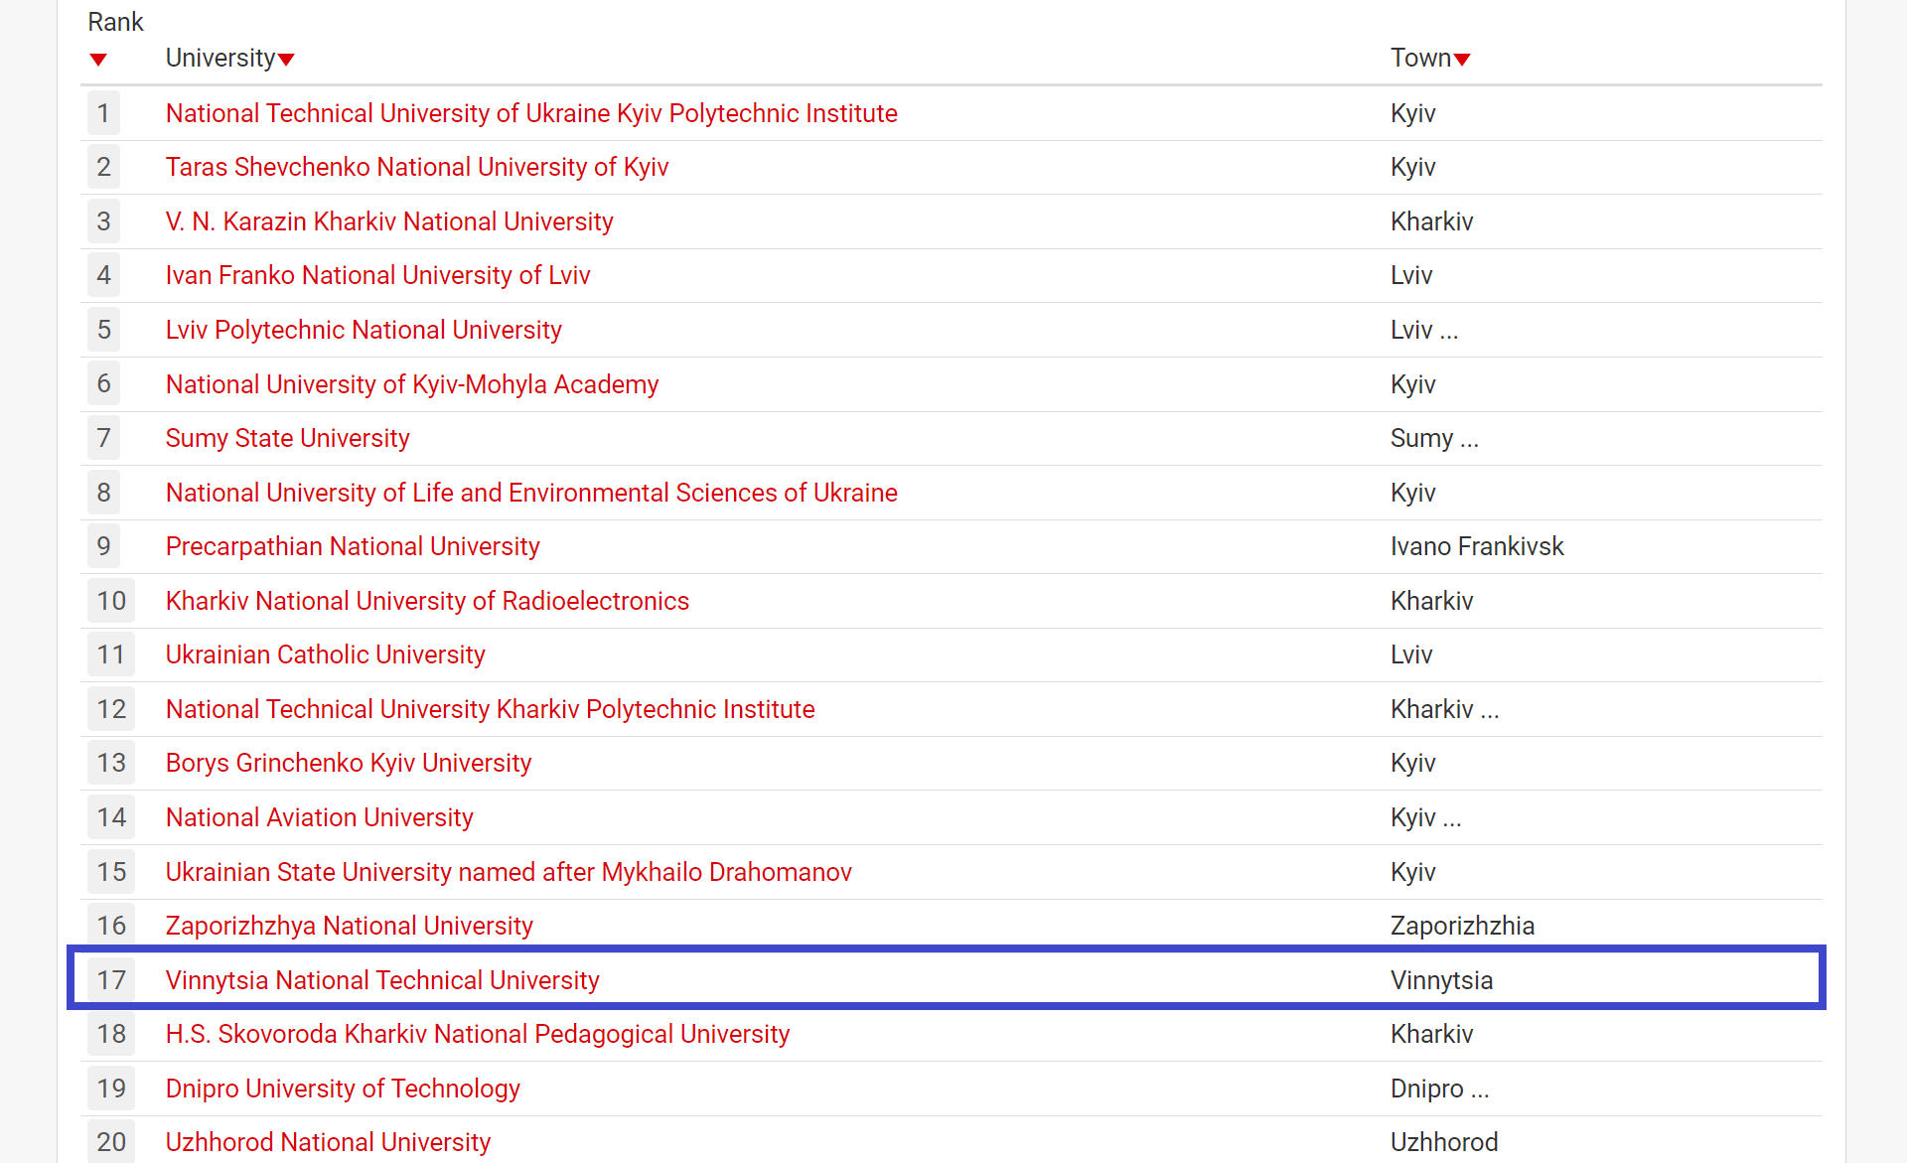Open Uzhhorod National University link
This screenshot has width=1907, height=1163.
[328, 1142]
